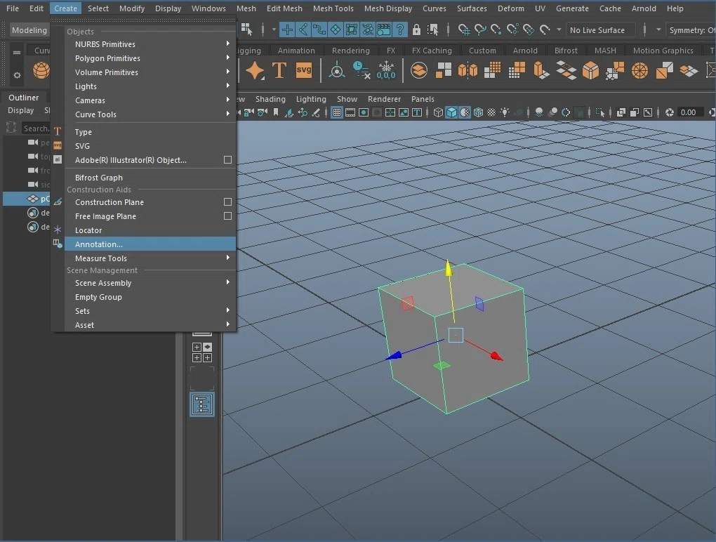Image resolution: width=716 pixels, height=542 pixels.
Task: Choose Bifrost Graph from Create menu
Action: coord(150,177)
